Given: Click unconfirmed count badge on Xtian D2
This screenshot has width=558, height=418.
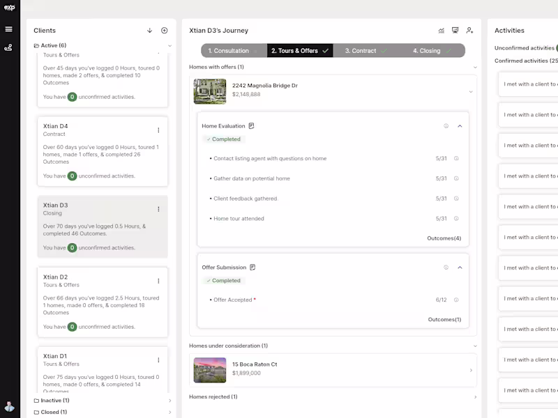Looking at the screenshot, I should tap(73, 327).
